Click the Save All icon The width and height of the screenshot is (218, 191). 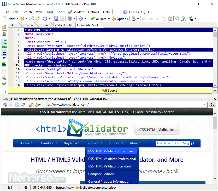coord(62,19)
